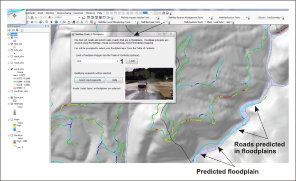Open the map scale dropdown
This screenshot has width=296, height=181.
click(x=79, y=18)
